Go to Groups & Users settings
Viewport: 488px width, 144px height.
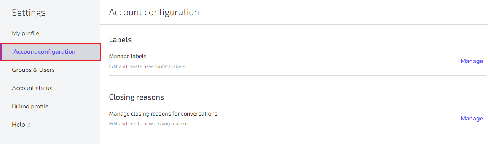click(33, 70)
